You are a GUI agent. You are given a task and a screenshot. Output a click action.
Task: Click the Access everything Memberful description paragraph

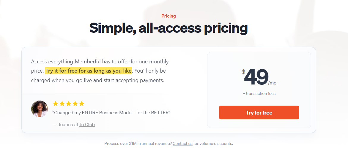tap(100, 71)
